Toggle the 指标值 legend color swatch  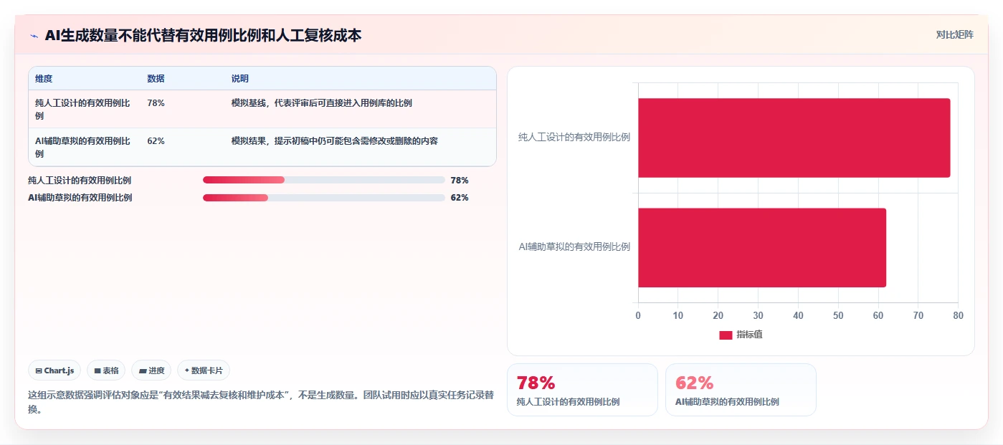coord(726,335)
